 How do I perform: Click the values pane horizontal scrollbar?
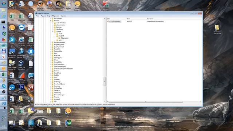pyautogui.click(x=146, y=102)
